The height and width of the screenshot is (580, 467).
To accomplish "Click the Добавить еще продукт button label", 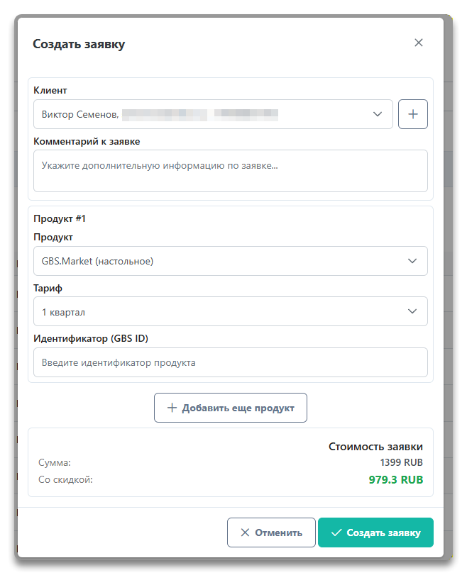I will coord(236,408).
